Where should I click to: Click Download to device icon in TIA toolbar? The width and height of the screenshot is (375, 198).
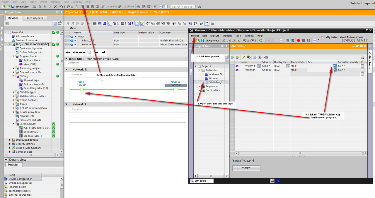(82, 6)
